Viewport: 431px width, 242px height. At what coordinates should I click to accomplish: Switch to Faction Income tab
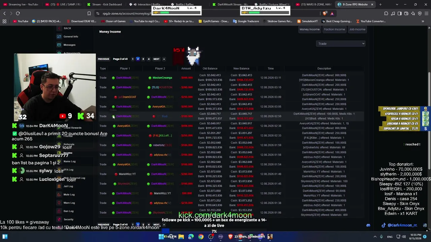click(x=334, y=29)
